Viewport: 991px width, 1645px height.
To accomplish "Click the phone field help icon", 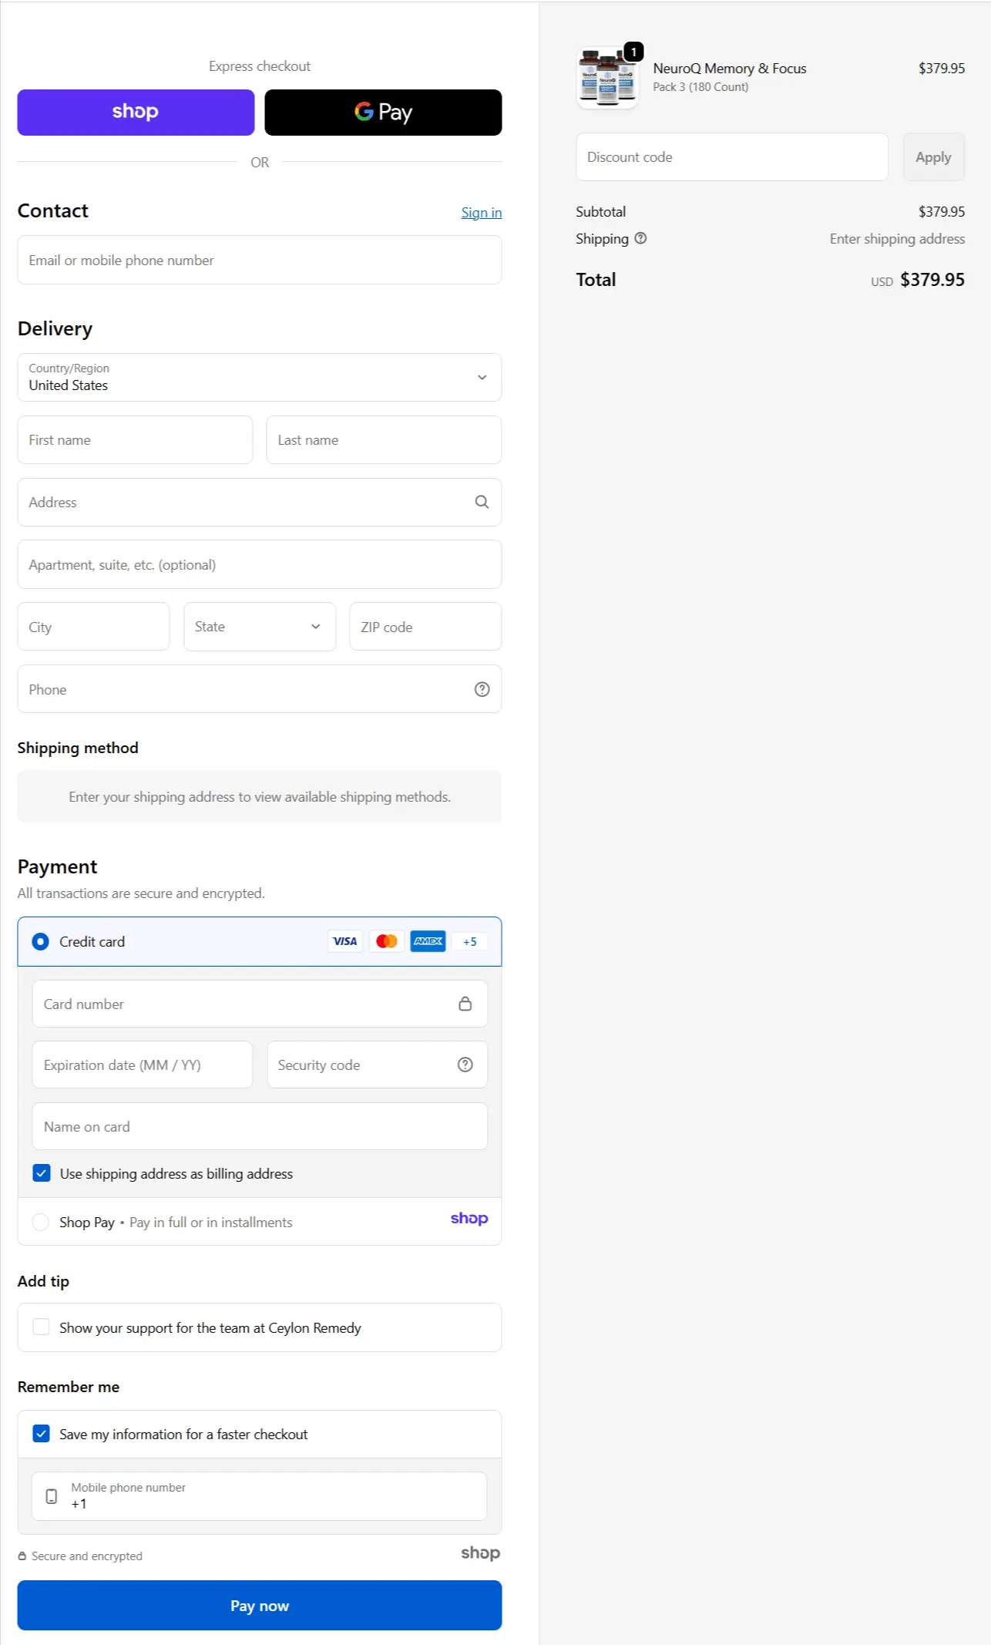I will [x=482, y=689].
